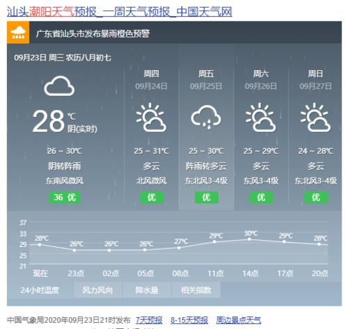Screen dimensions: 348x329
Task: Click Friday's shower rain weather icon
Action: (206, 117)
